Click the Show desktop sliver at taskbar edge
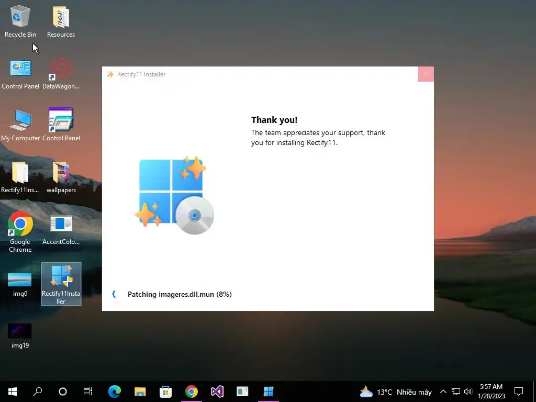 point(534,392)
